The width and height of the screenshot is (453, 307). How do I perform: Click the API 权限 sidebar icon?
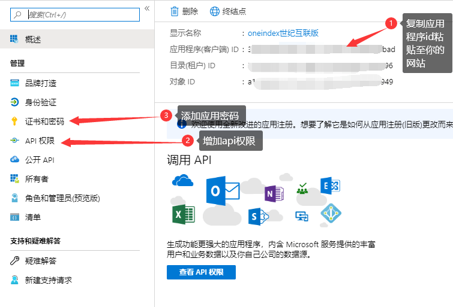[14, 141]
